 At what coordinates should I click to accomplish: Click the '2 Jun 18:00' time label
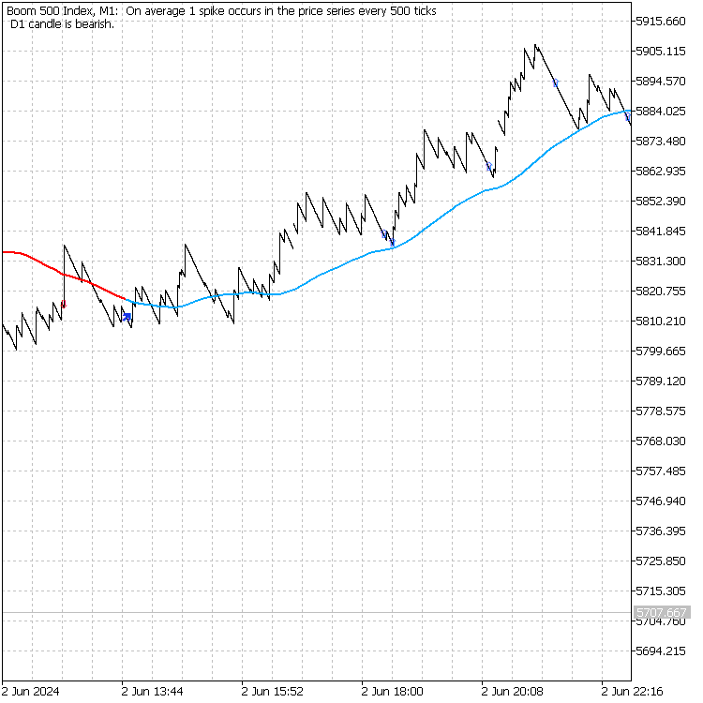[393, 692]
